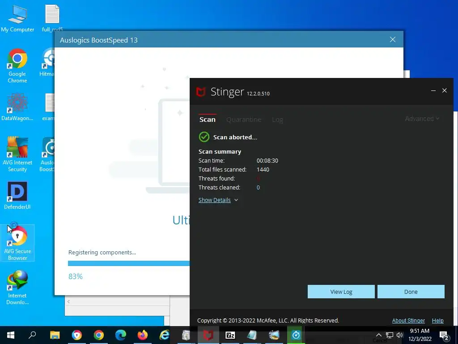Click the Total files scanned value 1440
This screenshot has height=344, width=458.
click(263, 170)
